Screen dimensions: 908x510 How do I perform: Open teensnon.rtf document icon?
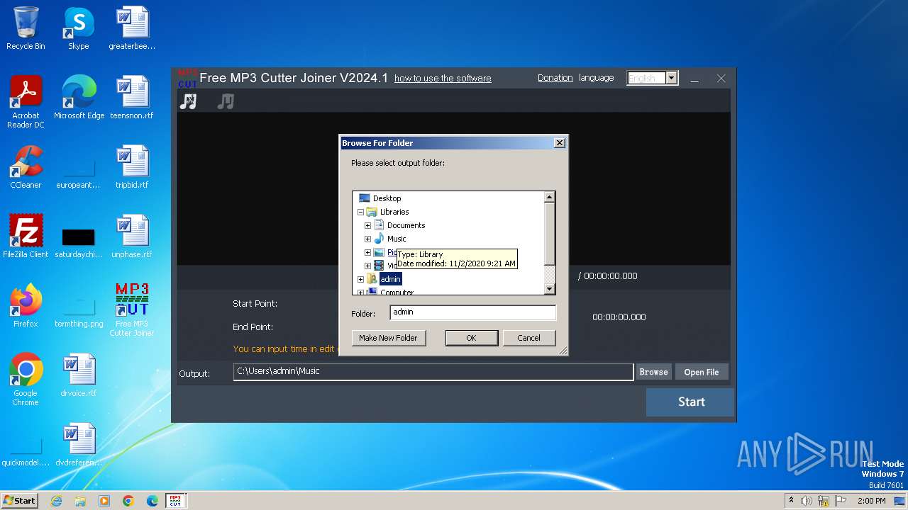click(132, 98)
